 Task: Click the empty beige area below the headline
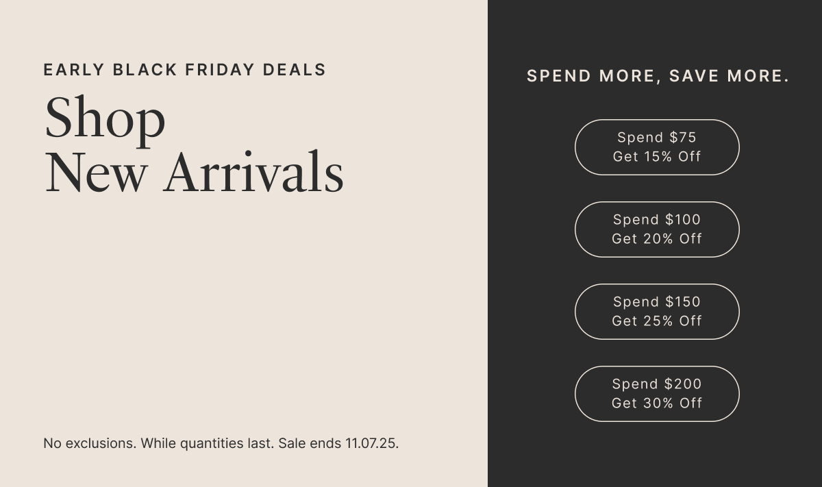click(240, 308)
